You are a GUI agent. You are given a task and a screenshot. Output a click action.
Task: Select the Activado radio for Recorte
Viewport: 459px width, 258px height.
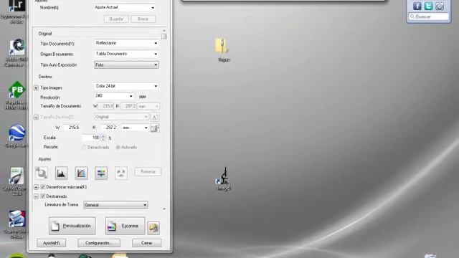pyautogui.click(x=118, y=147)
